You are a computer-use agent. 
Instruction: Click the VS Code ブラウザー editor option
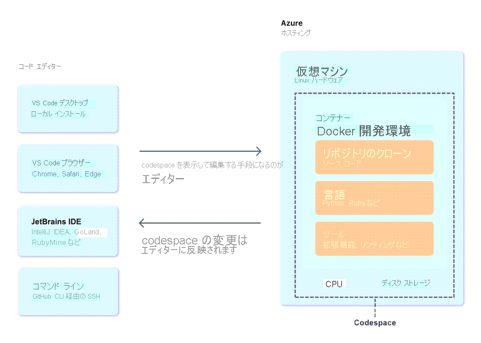tap(68, 168)
